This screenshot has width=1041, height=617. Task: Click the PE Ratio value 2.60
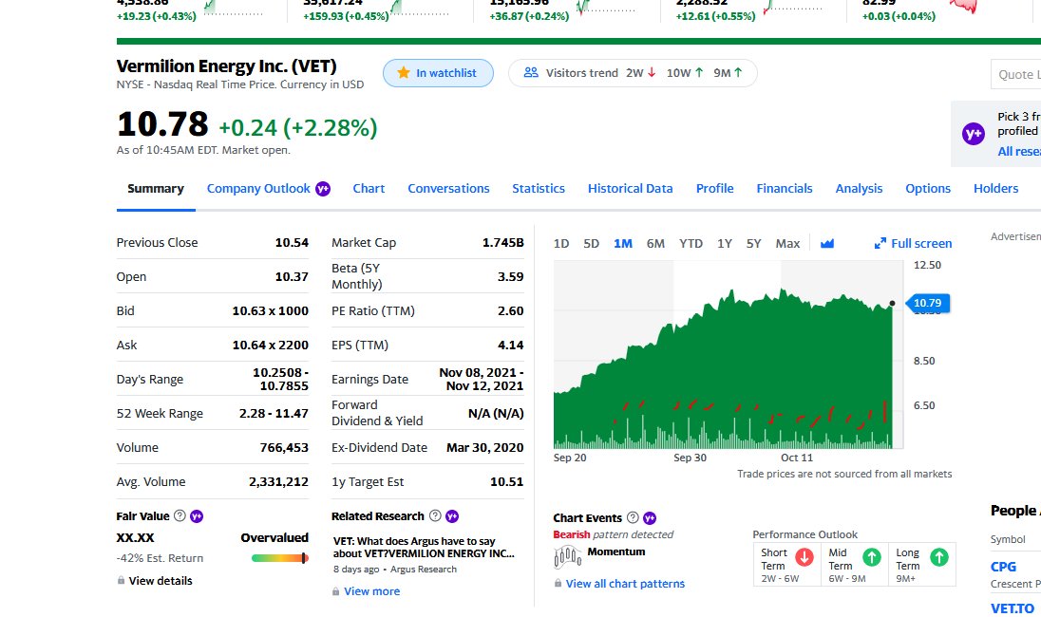pyautogui.click(x=511, y=310)
